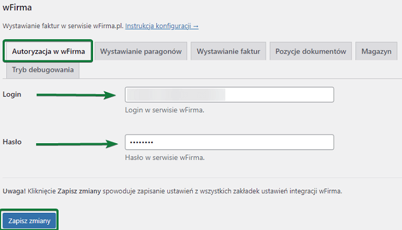The height and width of the screenshot is (230, 402).
Task: Switch to Wystawianie faktur tab
Action: pyautogui.click(x=228, y=51)
